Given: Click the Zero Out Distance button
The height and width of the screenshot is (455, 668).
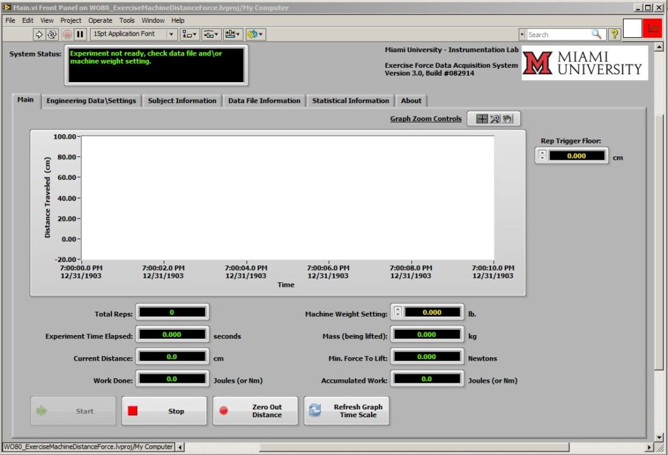Looking at the screenshot, I should click(255, 411).
